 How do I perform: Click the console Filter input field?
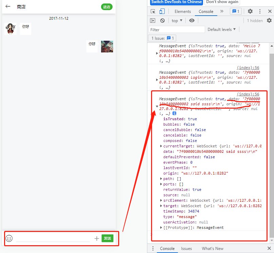pos(177,30)
